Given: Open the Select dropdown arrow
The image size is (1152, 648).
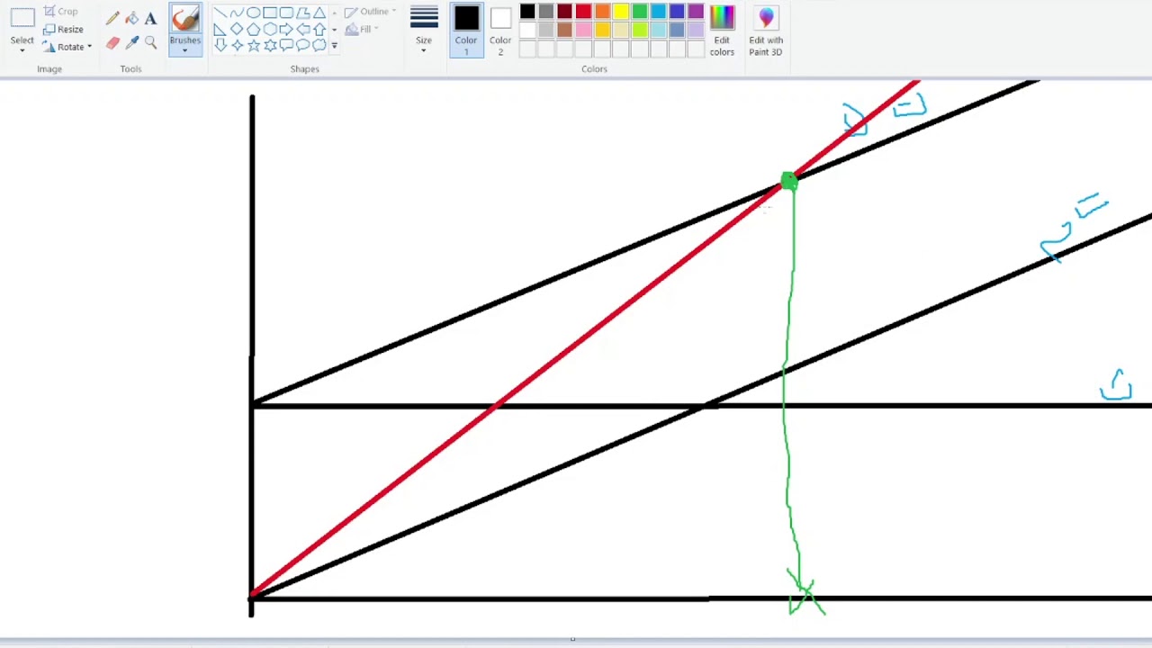Looking at the screenshot, I should coord(22,50).
